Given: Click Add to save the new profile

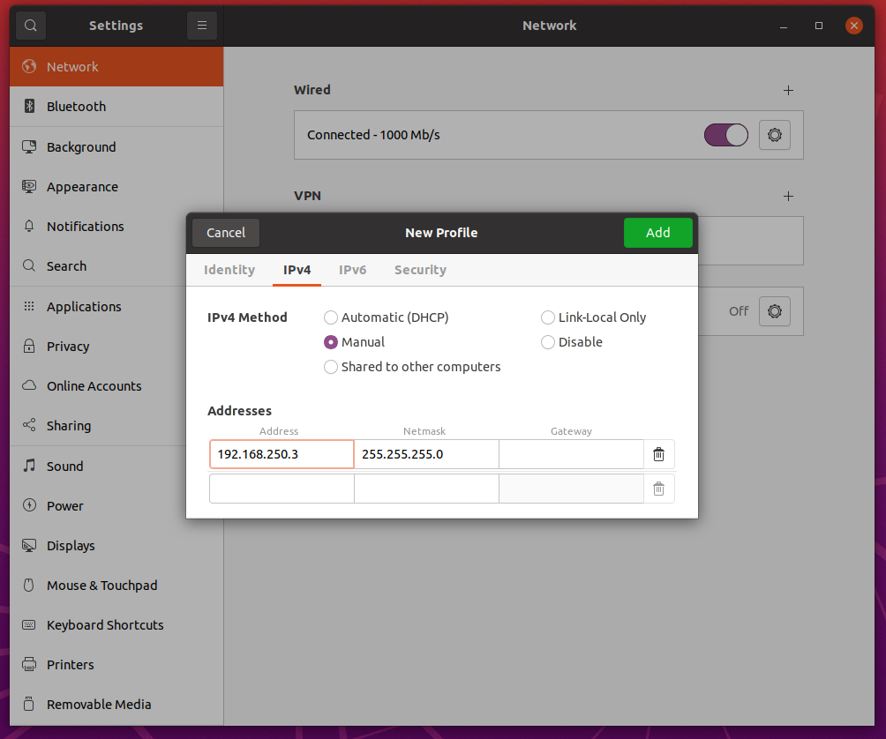Looking at the screenshot, I should [658, 232].
